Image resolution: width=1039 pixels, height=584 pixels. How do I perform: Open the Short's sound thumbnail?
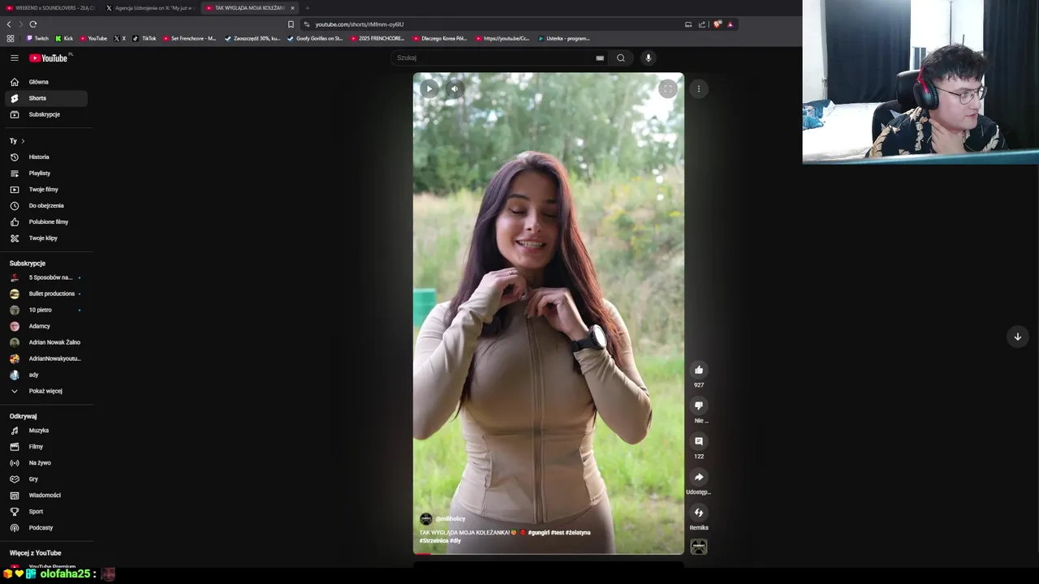tap(699, 547)
